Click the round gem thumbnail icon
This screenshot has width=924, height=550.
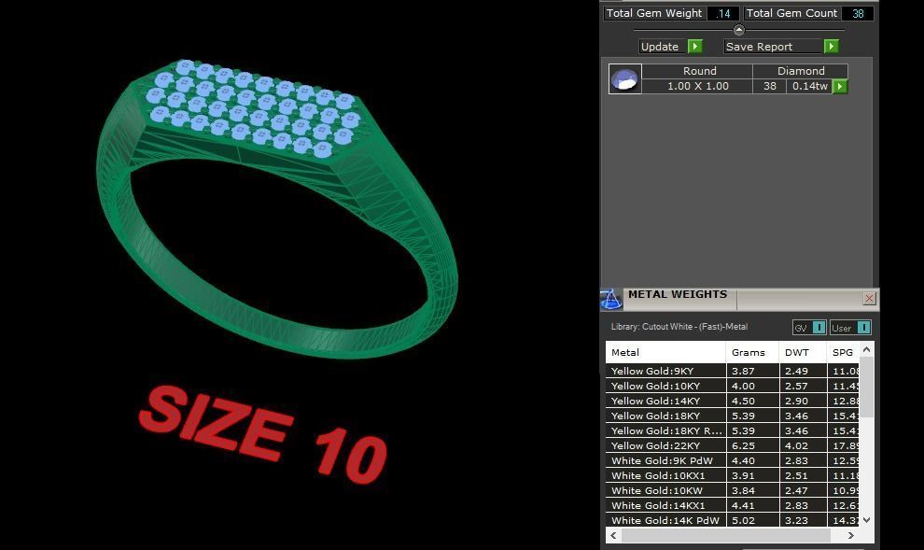coord(624,79)
